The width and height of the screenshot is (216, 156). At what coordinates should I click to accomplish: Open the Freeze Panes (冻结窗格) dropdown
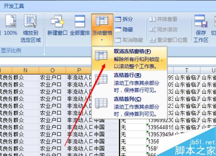coord(102,29)
